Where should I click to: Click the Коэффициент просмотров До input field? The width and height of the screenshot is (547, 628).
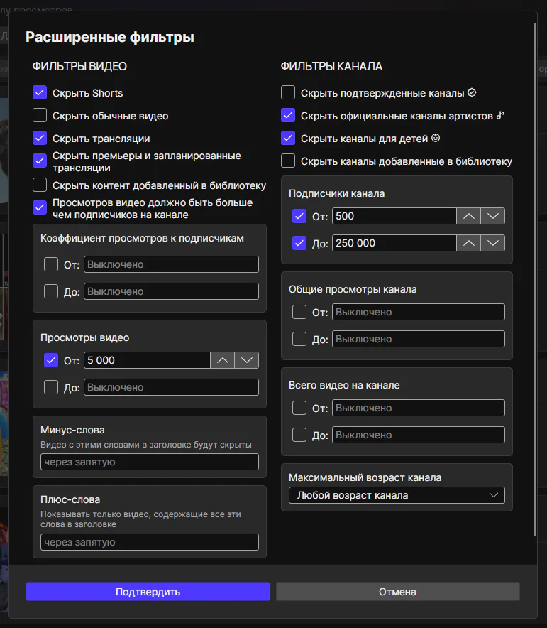pyautogui.click(x=171, y=291)
